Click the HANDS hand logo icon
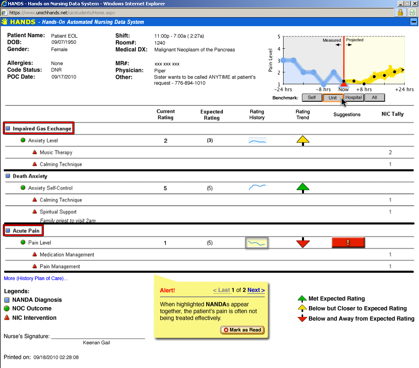 [4, 22]
